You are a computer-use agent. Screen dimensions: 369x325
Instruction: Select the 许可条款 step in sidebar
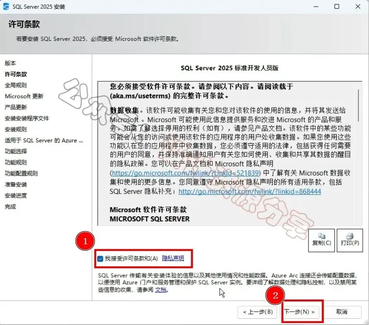click(16, 74)
